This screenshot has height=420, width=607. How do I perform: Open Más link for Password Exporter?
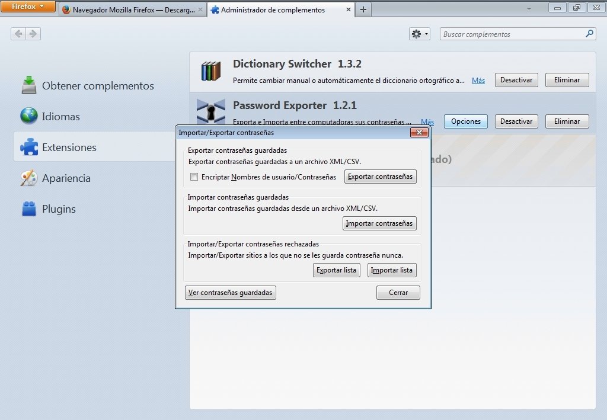427,122
